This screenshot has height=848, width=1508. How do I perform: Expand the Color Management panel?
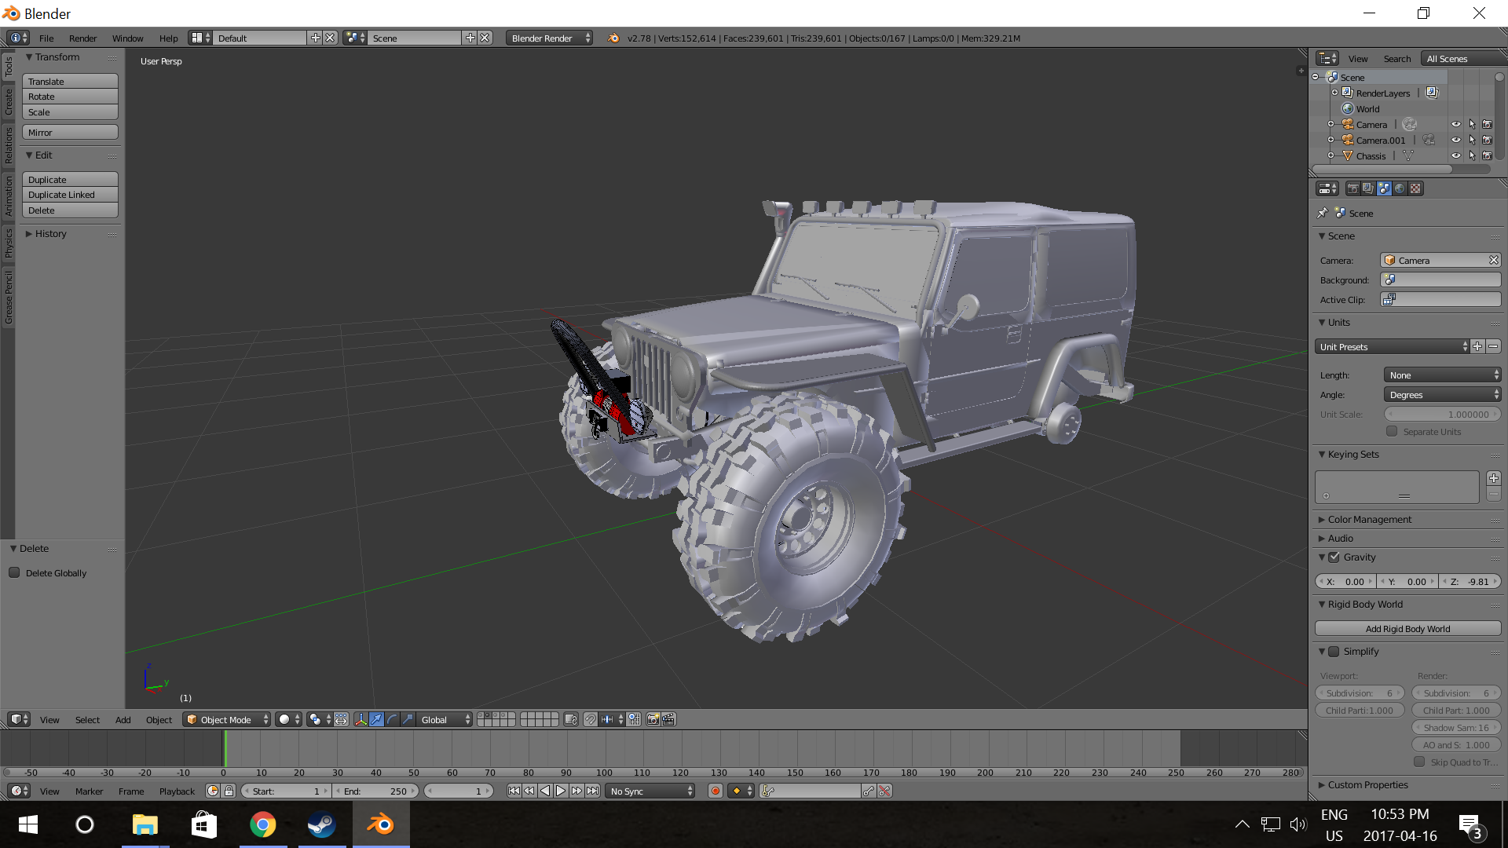1369,519
